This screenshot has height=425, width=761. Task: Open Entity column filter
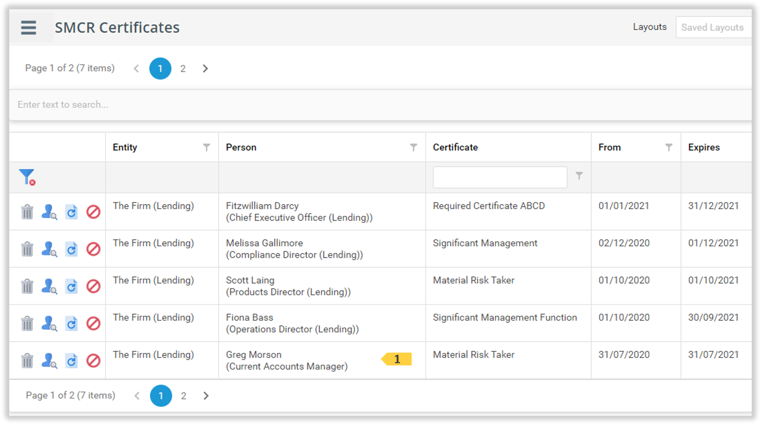(x=206, y=147)
